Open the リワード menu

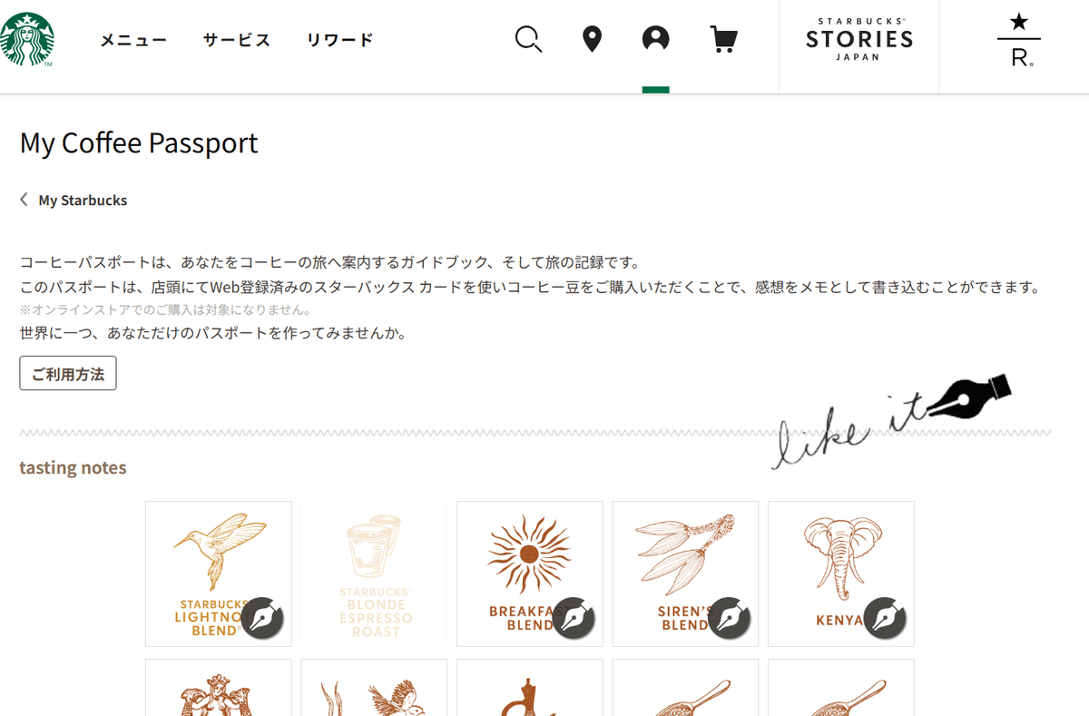[340, 40]
